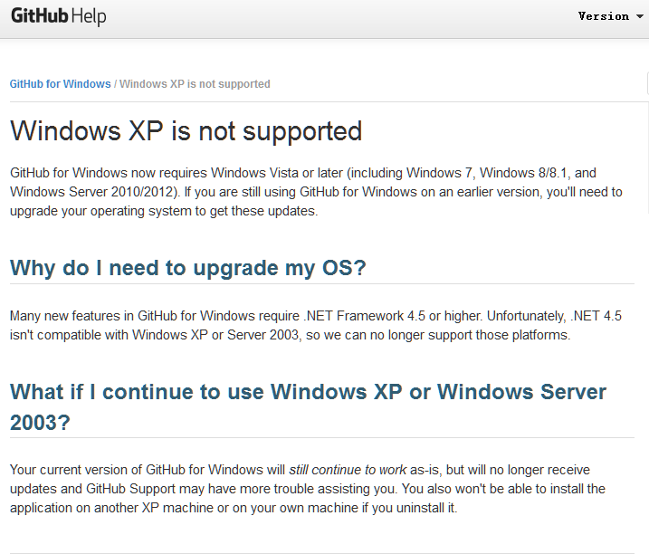Click paragraph beginning Your current version
The height and width of the screenshot is (554, 649).
pos(308,489)
